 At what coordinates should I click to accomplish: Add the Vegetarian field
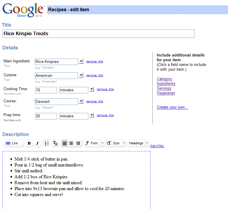(166, 93)
